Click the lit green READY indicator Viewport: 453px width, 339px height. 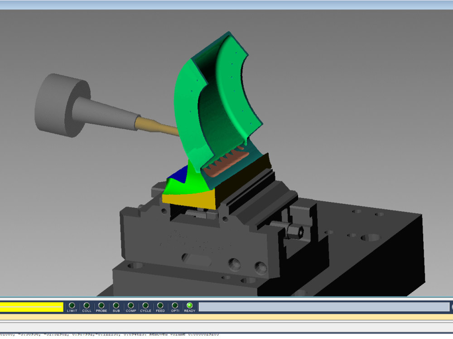(189, 305)
